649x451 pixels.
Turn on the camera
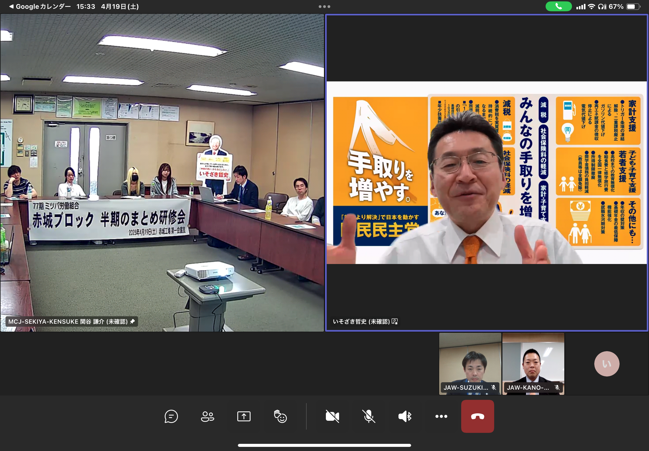(332, 416)
